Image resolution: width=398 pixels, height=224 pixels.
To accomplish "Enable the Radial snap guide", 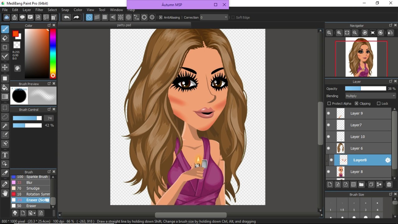I will click(121, 17).
